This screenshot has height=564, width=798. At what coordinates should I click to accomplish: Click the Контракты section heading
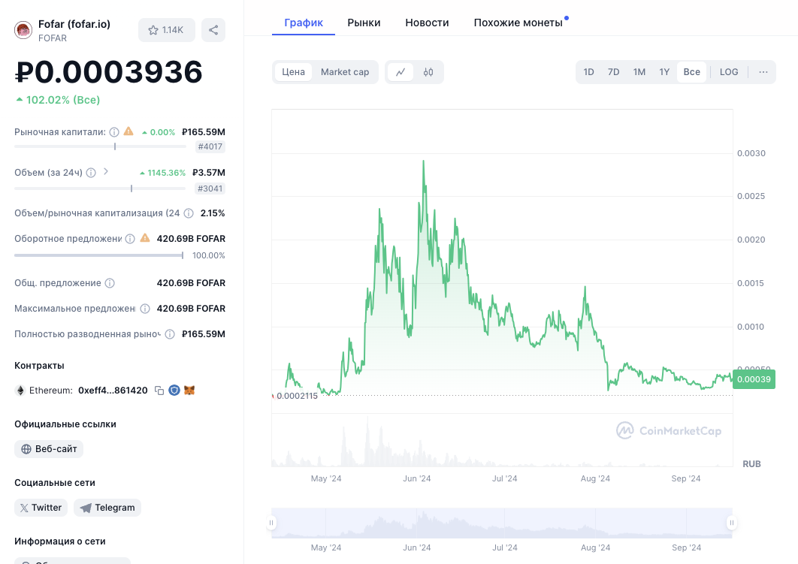click(x=39, y=366)
